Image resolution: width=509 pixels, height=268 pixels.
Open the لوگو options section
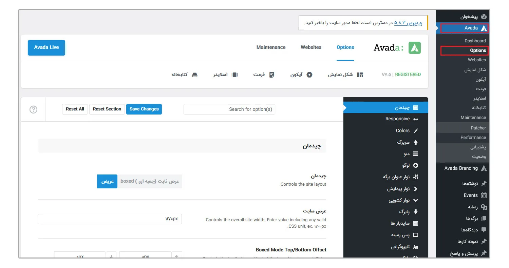[386, 165]
